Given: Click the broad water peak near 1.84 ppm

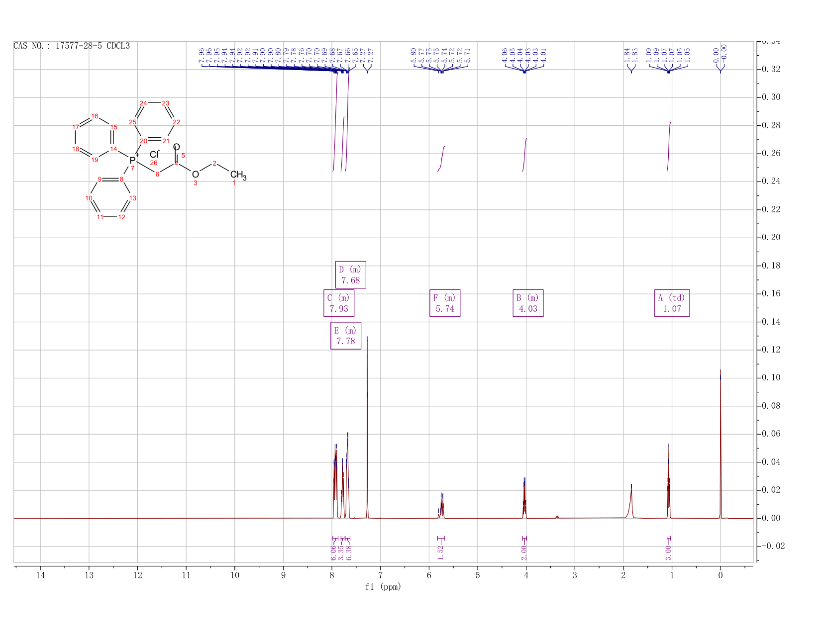Looking at the screenshot, I should (x=631, y=502).
